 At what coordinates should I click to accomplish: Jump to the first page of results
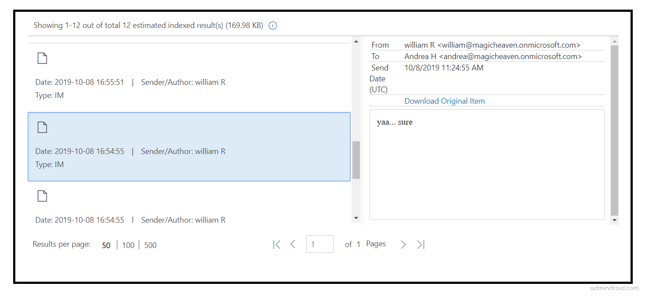277,244
